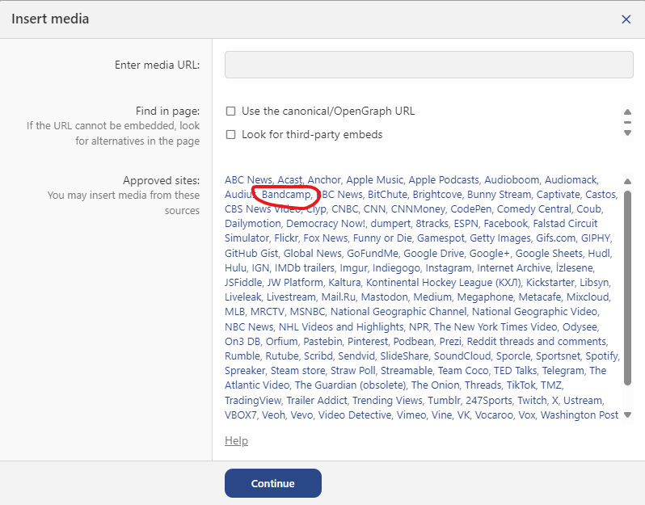Open the Audioboom link
This screenshot has width=645, height=505.
point(512,179)
